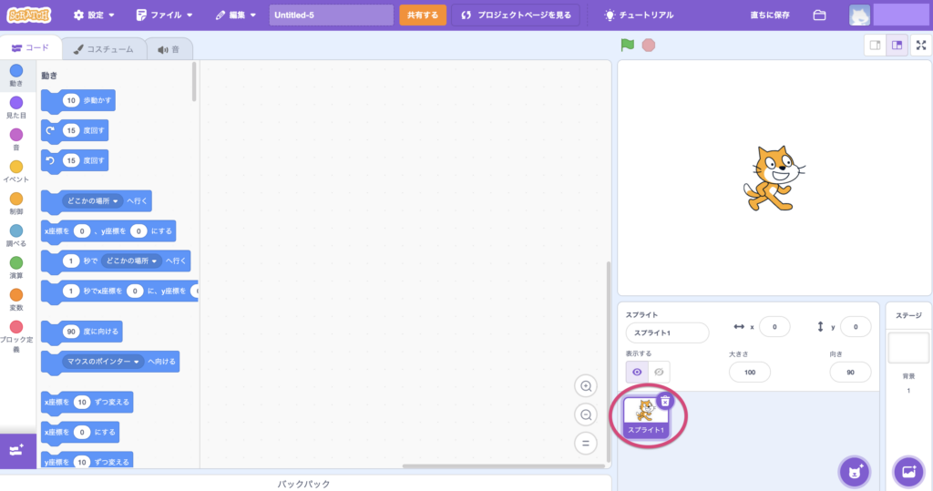This screenshot has width=933, height=491.
Task: Open チュートリアル tutorials
Action: [x=639, y=15]
